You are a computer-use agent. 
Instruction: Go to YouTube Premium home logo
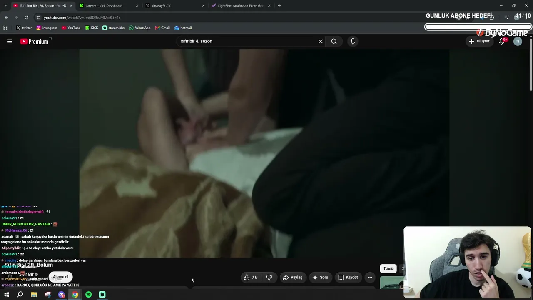35,41
